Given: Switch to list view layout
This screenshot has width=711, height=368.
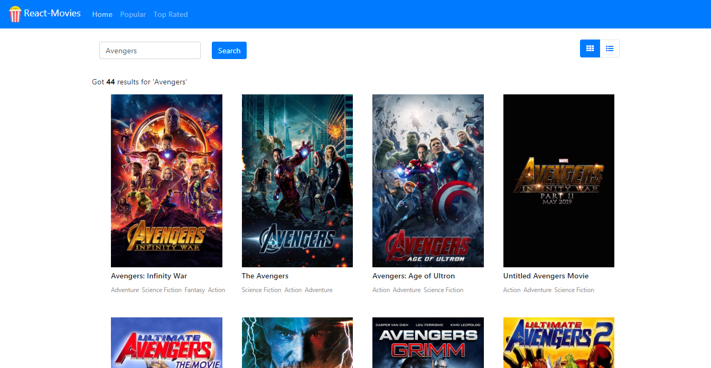Looking at the screenshot, I should 610,49.
